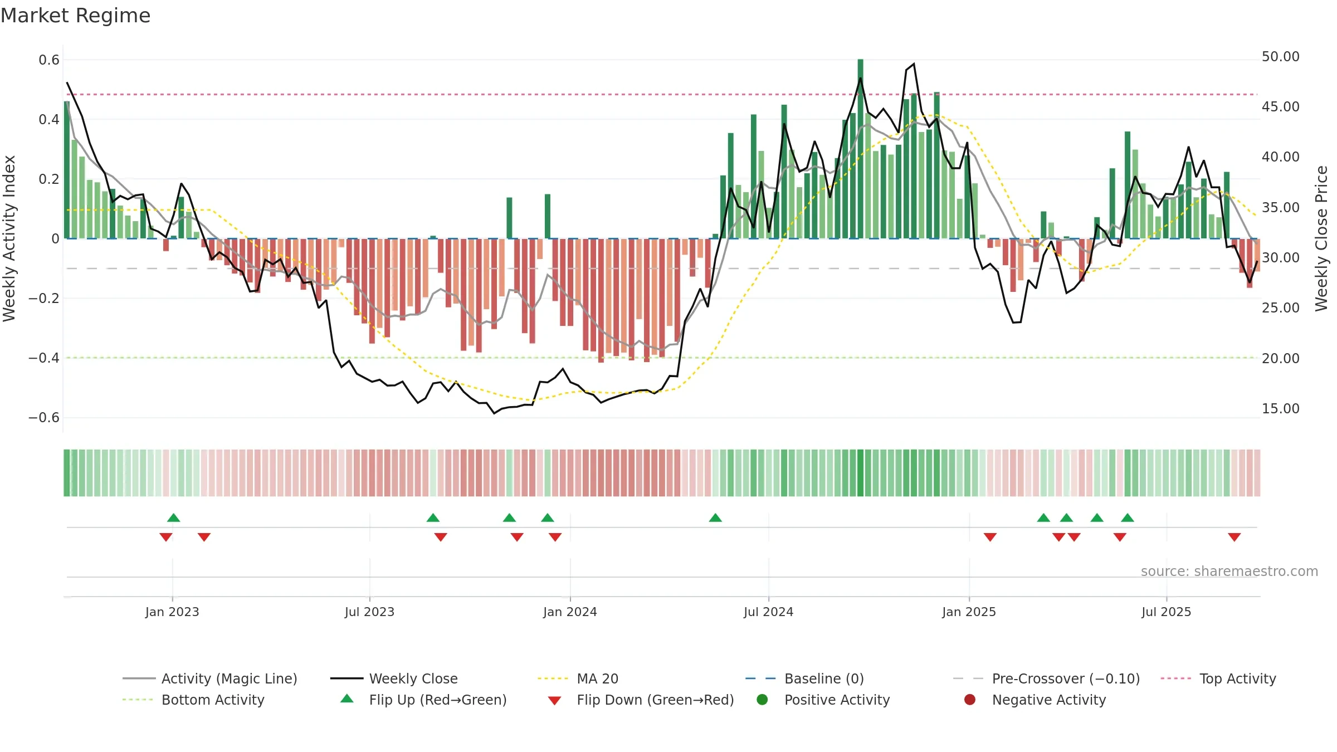
Task: Click the Jul 2025 x-axis label
Action: (x=1166, y=612)
